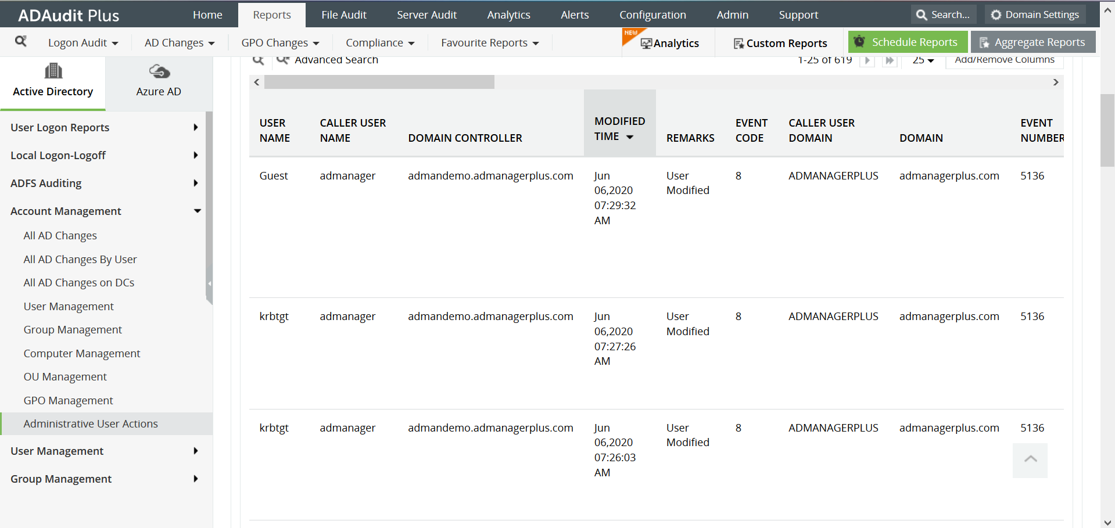This screenshot has height=528, width=1115.
Task: Click the back-to-top arrow button
Action: point(1030,461)
